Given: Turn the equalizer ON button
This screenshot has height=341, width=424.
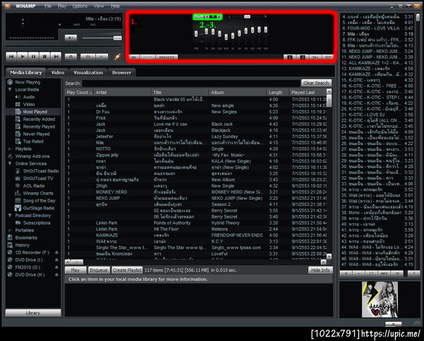Looking at the screenshot, I should 134,57.
